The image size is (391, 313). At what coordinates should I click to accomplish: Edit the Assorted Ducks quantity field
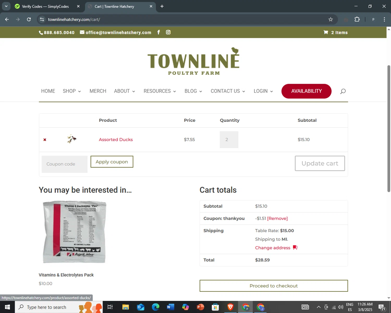point(229,140)
